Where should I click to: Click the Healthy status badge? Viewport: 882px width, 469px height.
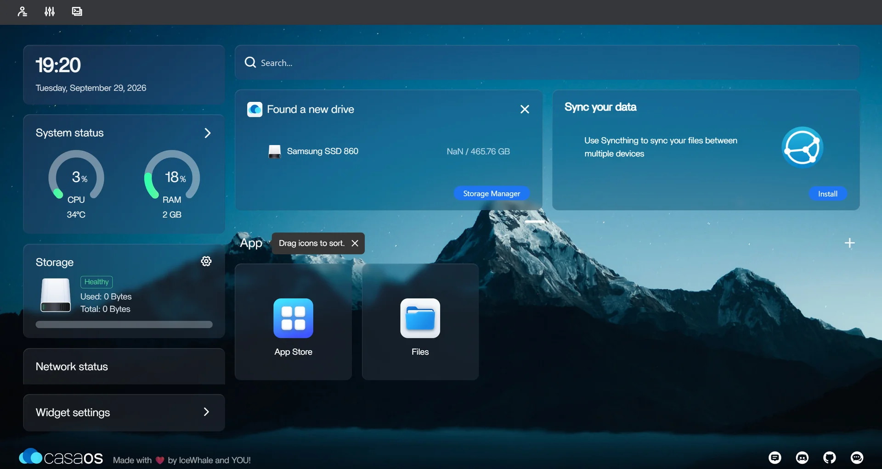point(96,282)
